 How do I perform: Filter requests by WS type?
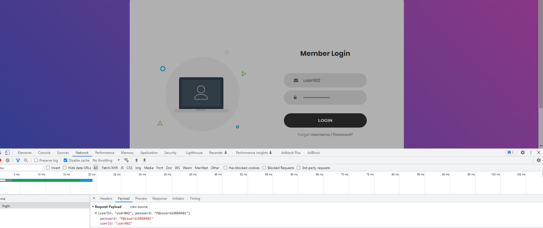click(x=177, y=168)
